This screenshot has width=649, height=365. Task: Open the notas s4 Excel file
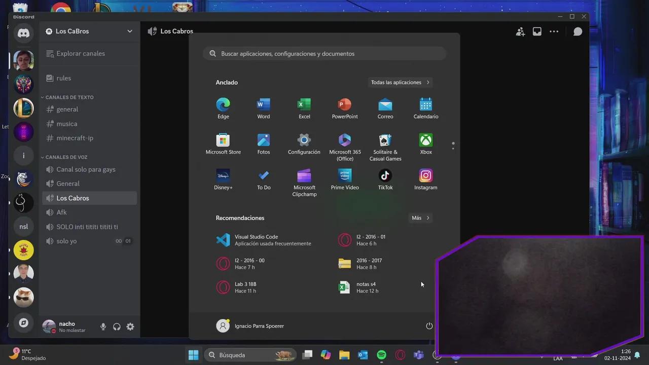tap(365, 287)
